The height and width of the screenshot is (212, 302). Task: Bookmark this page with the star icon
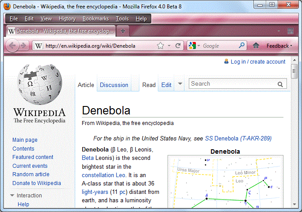161,46
